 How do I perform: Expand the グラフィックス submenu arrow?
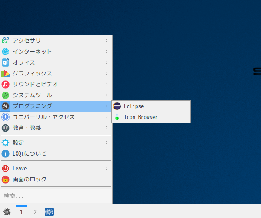pyautogui.click(x=107, y=73)
